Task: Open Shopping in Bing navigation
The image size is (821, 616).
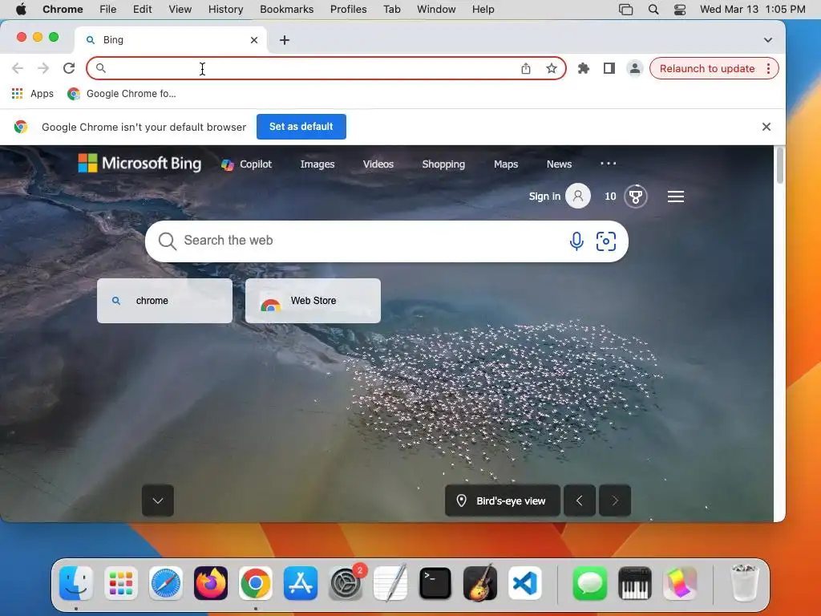Action: tap(443, 164)
